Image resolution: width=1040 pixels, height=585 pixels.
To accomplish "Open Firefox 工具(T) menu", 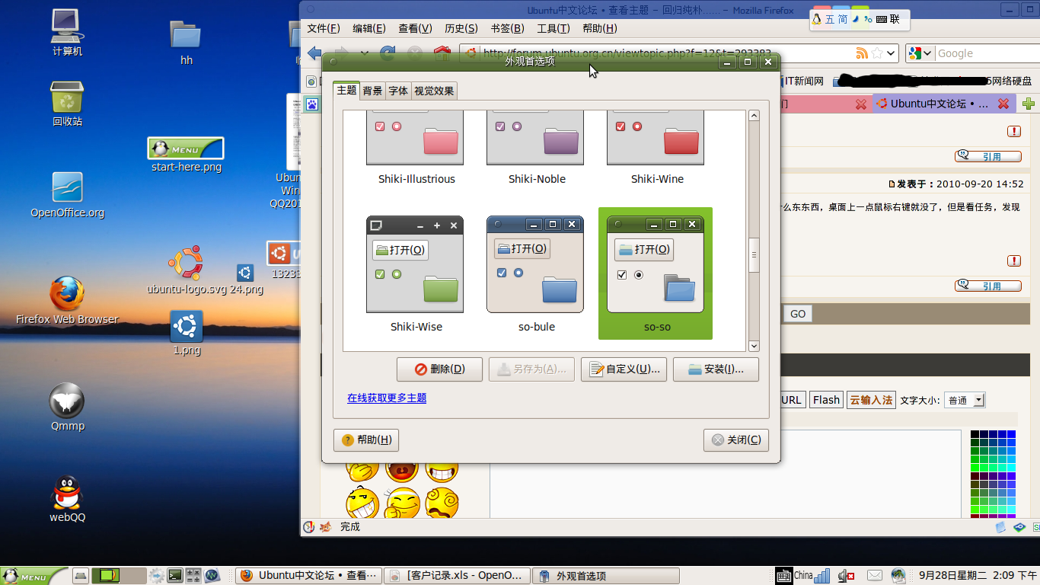I will click(x=553, y=28).
